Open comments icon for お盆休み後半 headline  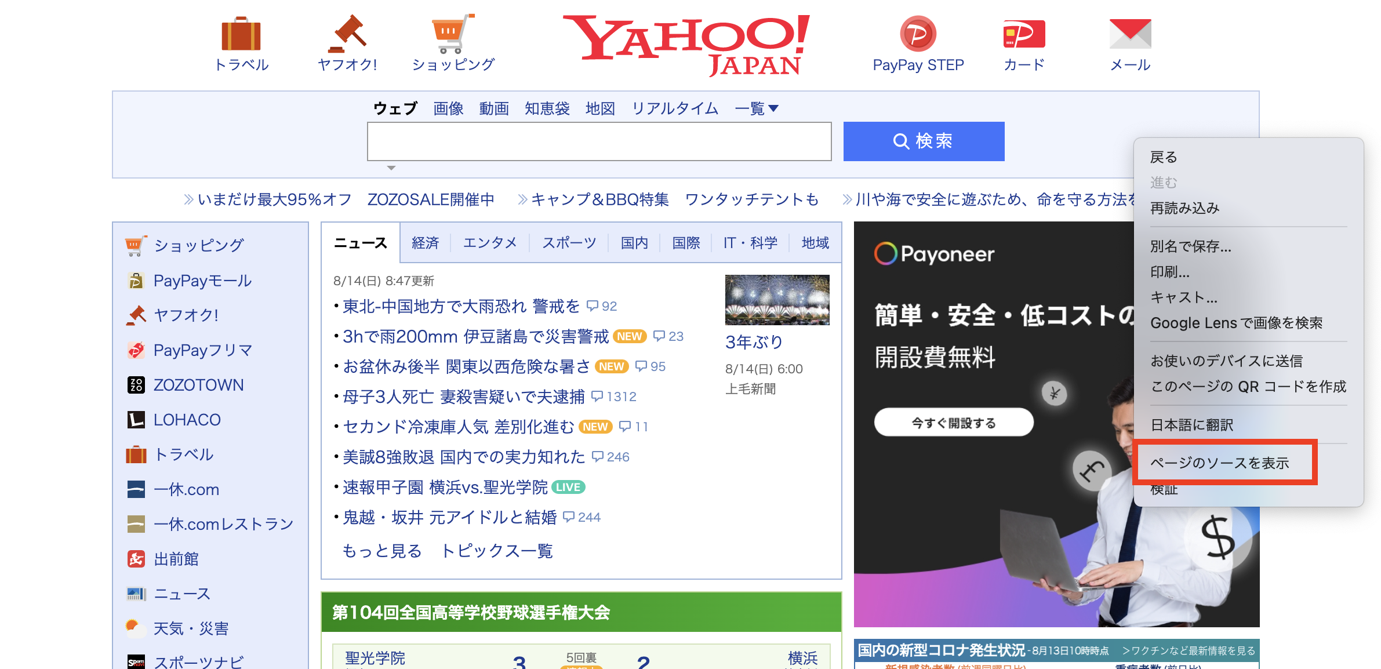641,366
